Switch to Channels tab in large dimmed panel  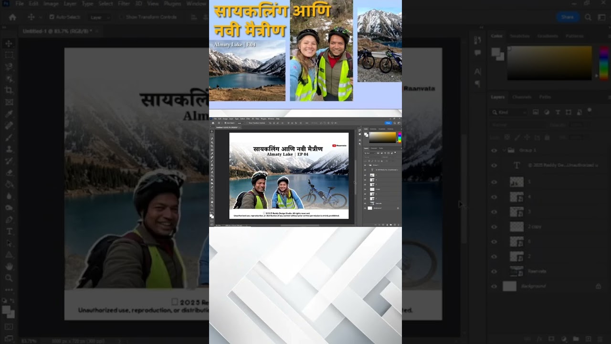point(521,97)
